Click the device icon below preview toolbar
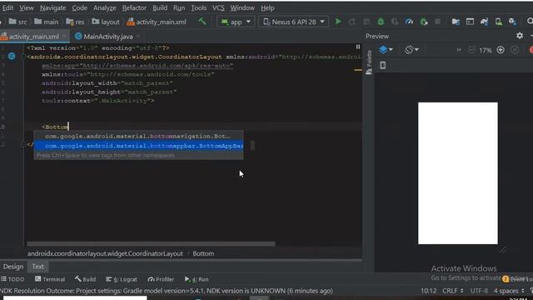Viewport: 533px width, 300px height. click(383, 65)
